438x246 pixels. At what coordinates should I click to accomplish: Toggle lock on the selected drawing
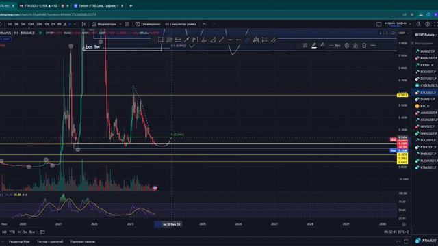pos(355,46)
